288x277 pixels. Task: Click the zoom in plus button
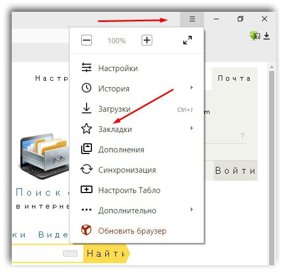(x=147, y=40)
